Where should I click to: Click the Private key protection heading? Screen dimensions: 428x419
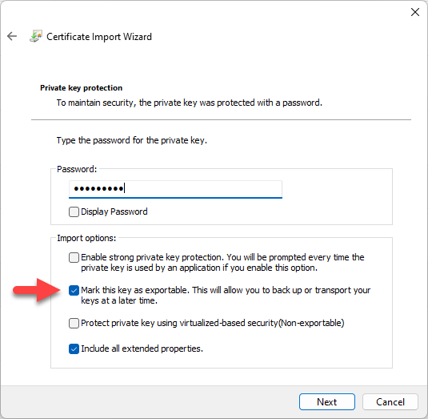click(81, 88)
